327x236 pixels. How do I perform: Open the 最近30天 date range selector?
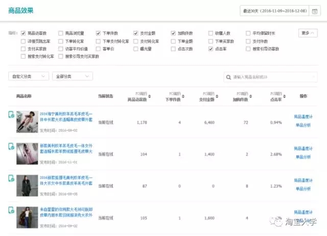(x=275, y=11)
